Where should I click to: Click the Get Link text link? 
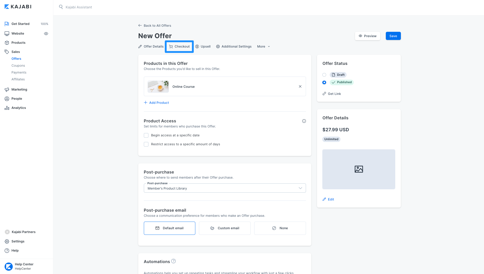point(334,94)
